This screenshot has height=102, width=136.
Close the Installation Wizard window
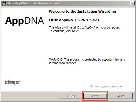click(x=132, y=3)
